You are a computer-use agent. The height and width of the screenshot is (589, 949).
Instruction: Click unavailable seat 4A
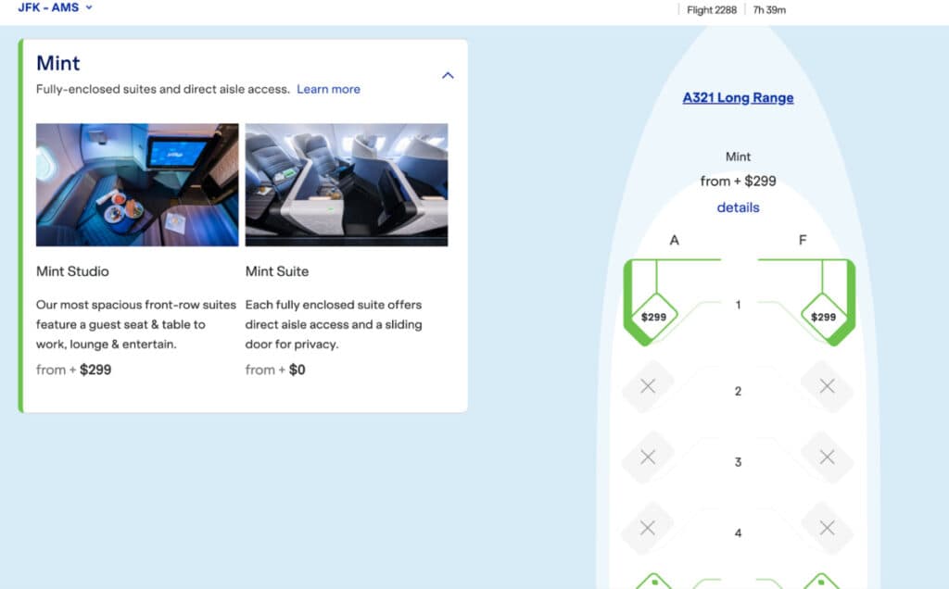point(648,528)
